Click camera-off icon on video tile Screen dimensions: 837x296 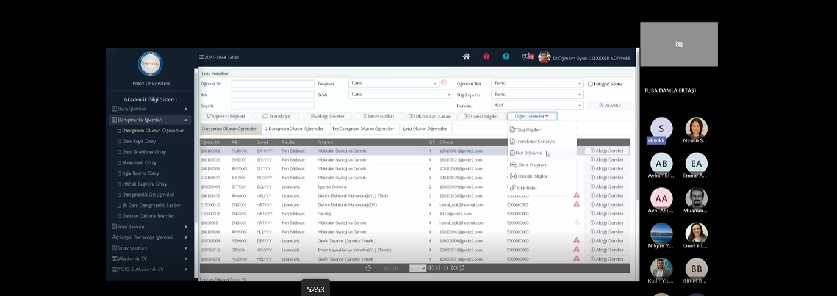tap(679, 44)
